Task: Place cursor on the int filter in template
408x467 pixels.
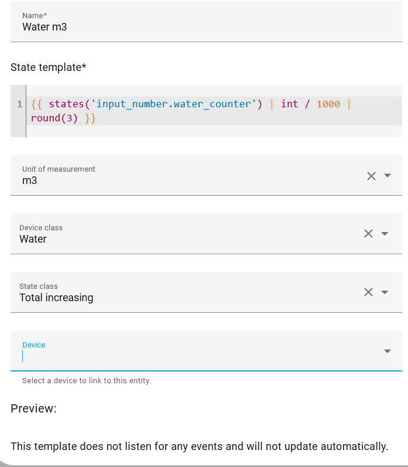Action: (x=290, y=104)
